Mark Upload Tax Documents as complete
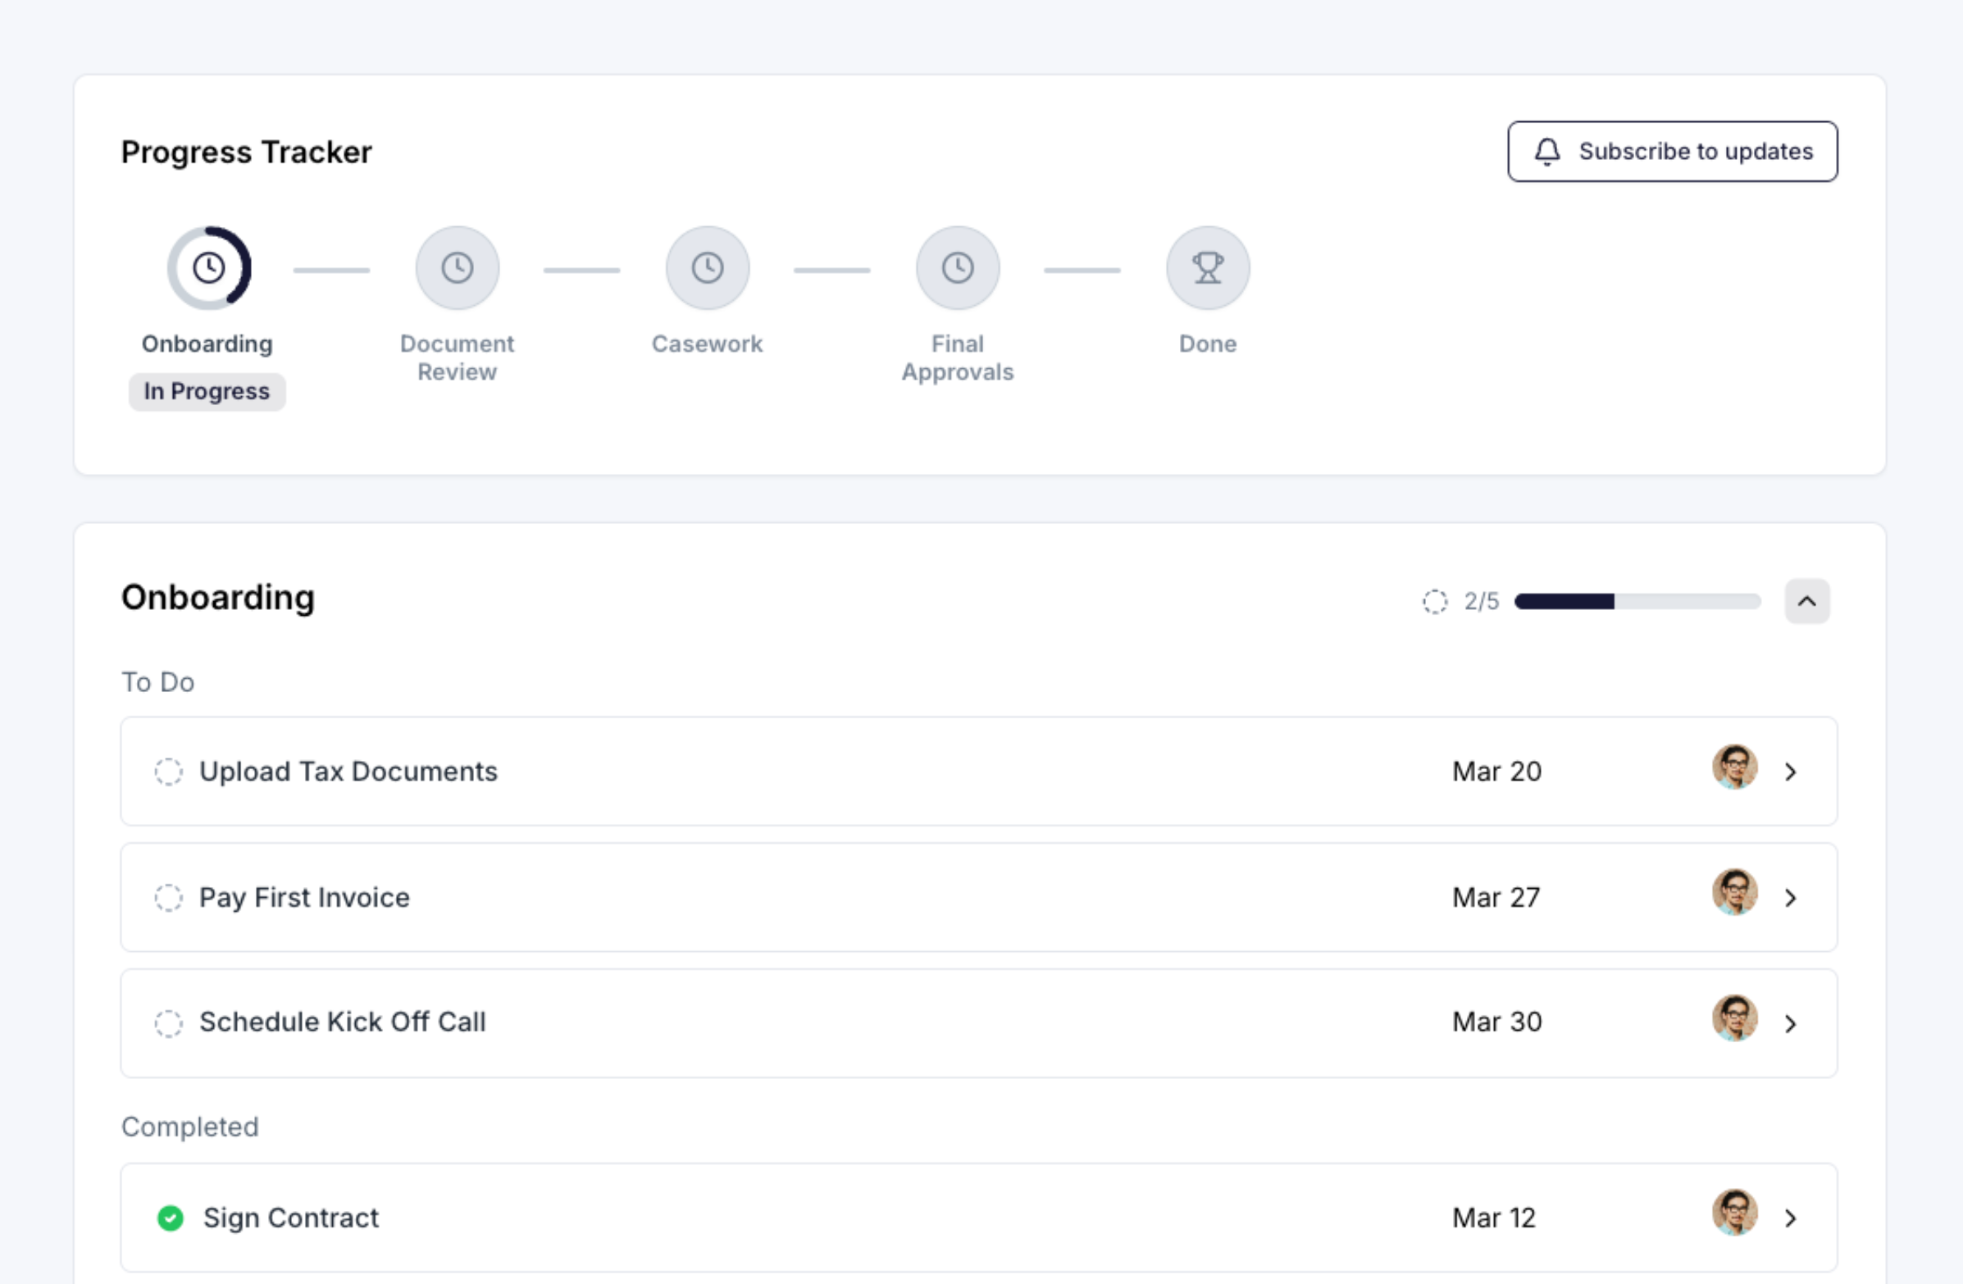Image resolution: width=1963 pixels, height=1284 pixels. coord(168,772)
